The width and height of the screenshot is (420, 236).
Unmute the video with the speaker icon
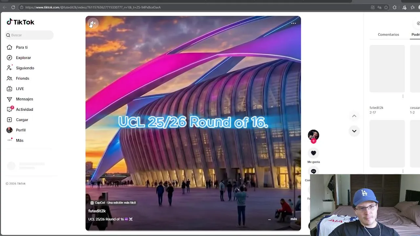(93, 23)
